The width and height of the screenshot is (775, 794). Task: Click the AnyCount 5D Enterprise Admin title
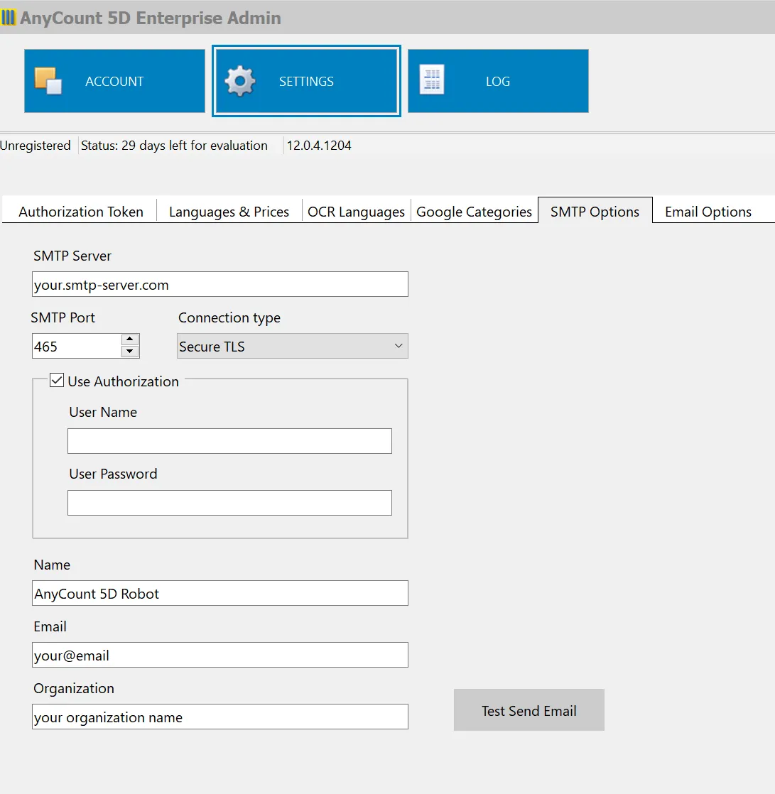(x=151, y=18)
